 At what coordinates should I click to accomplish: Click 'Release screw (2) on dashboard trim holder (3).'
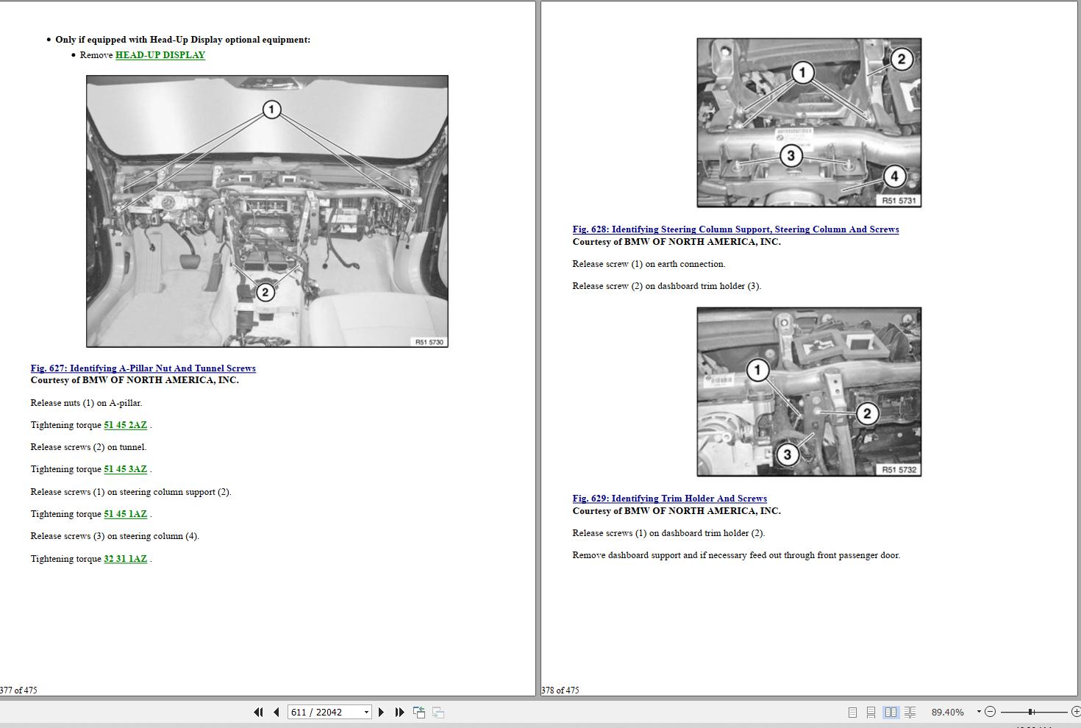pos(666,286)
